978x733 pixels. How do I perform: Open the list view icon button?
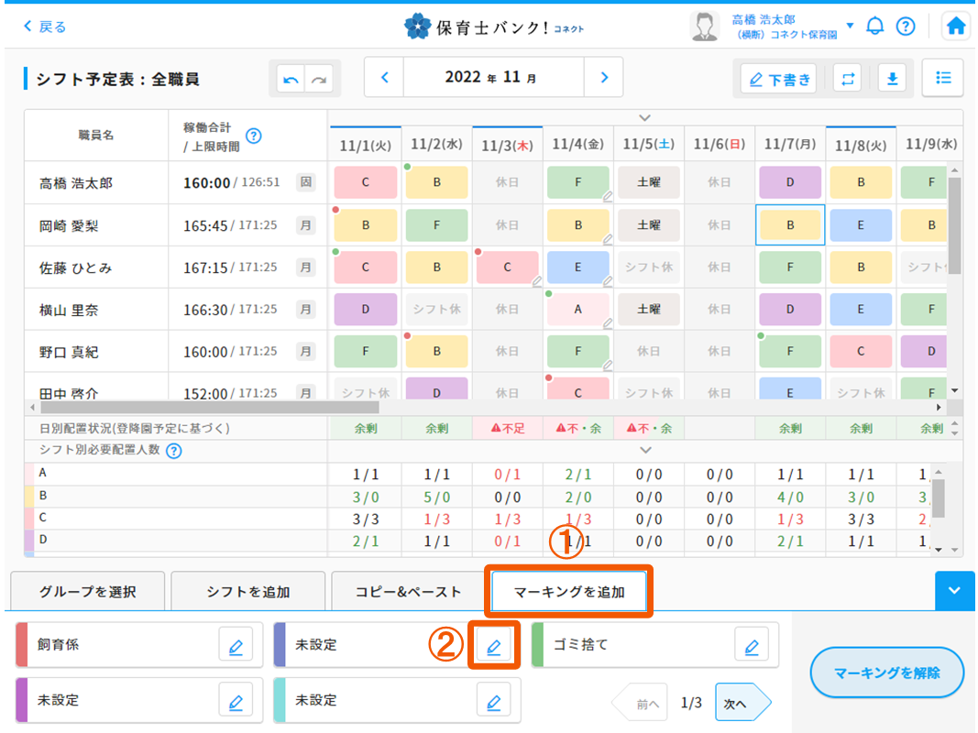tap(942, 78)
